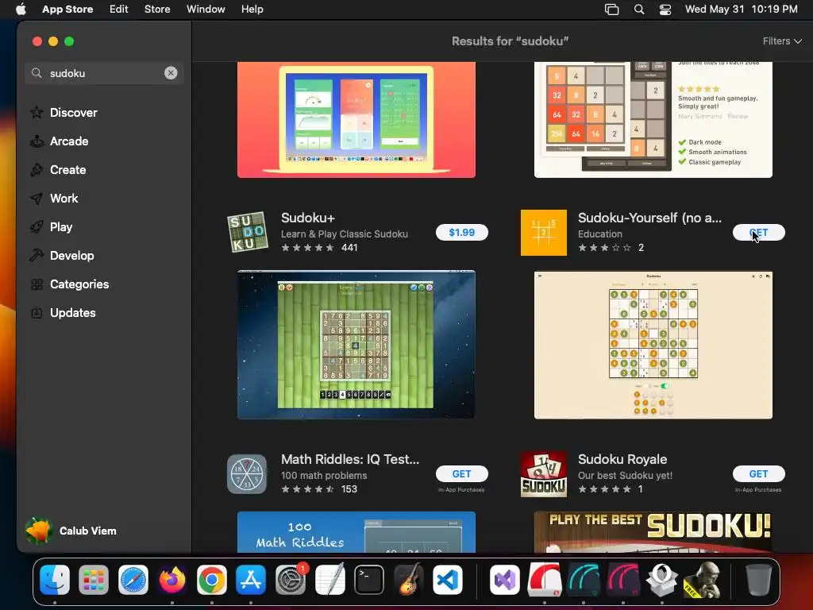This screenshot has width=813, height=610.
Task: Launch Firefox from the dock
Action: (x=172, y=579)
